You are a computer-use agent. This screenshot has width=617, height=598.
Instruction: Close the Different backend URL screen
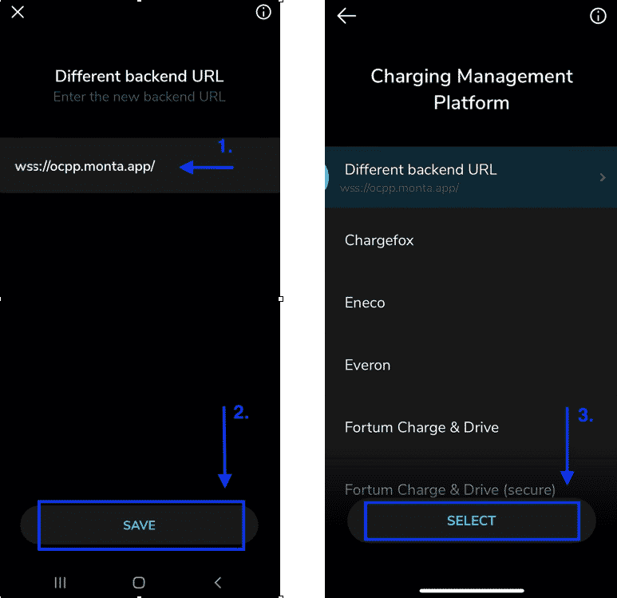(18, 12)
